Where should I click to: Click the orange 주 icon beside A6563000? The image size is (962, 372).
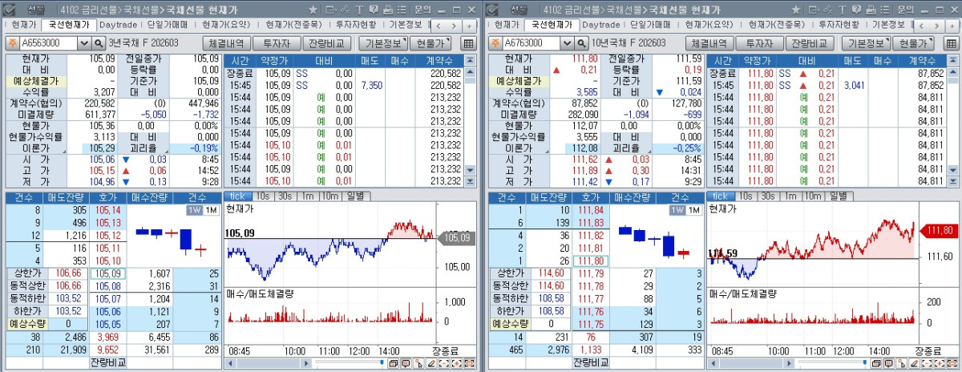point(13,43)
